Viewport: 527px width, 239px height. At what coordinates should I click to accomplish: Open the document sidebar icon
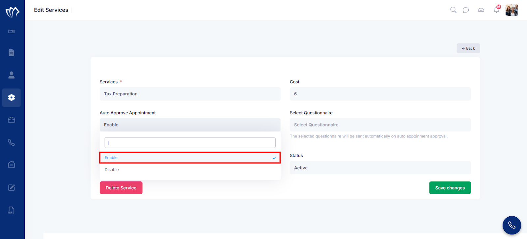tap(12, 53)
